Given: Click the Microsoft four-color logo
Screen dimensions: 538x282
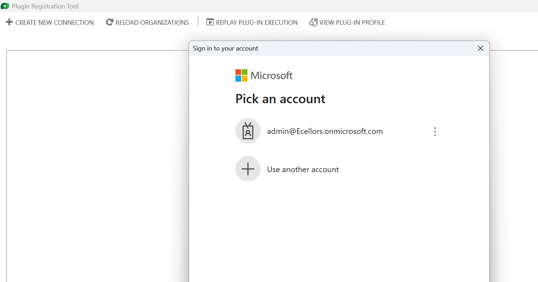Looking at the screenshot, I should pyautogui.click(x=241, y=76).
